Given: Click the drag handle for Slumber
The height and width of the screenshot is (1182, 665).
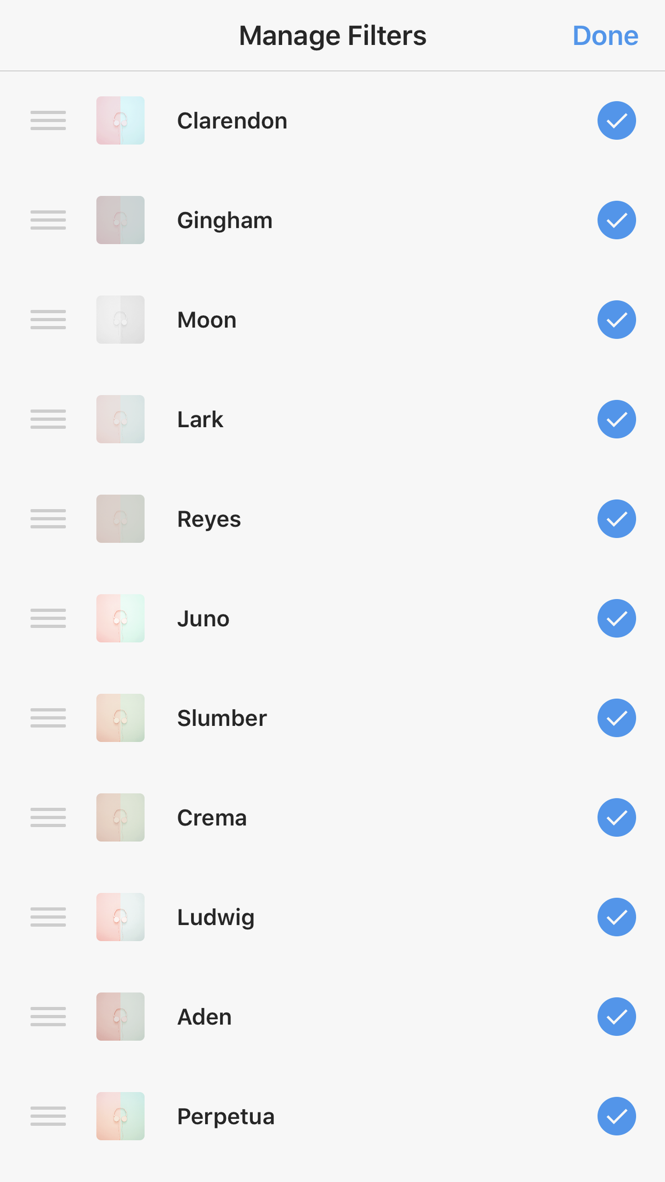Looking at the screenshot, I should [48, 718].
